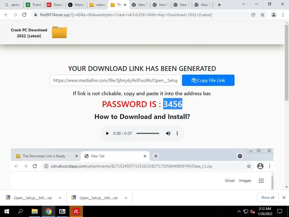
Task: Mute the audio player volume
Action: click(x=168, y=133)
